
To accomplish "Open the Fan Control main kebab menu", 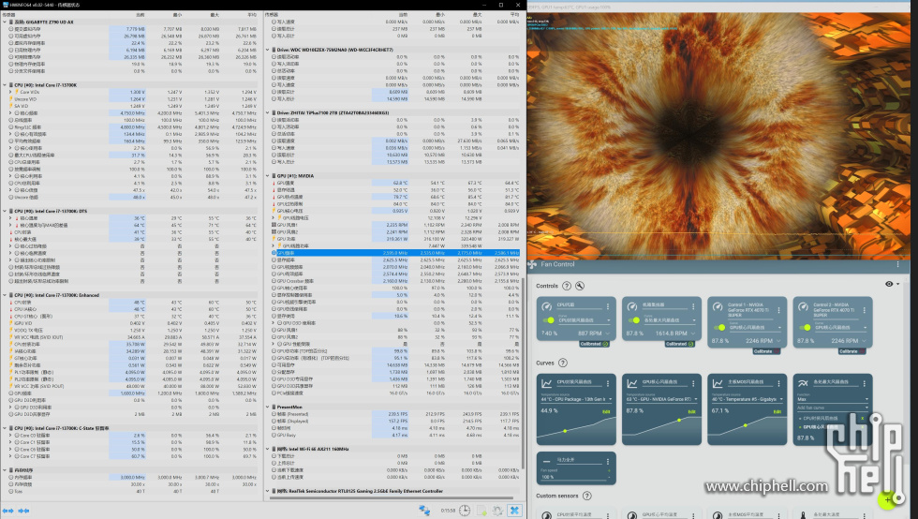I will pos(897,265).
